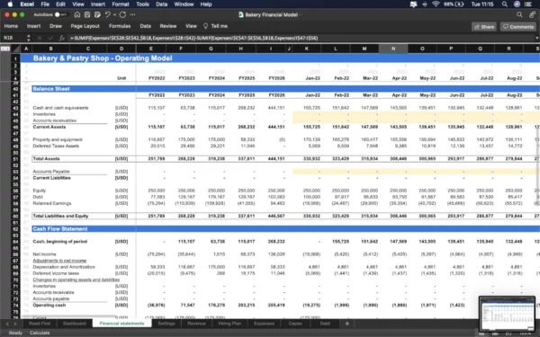Open the Undo history dropdown arrow

point(114,14)
